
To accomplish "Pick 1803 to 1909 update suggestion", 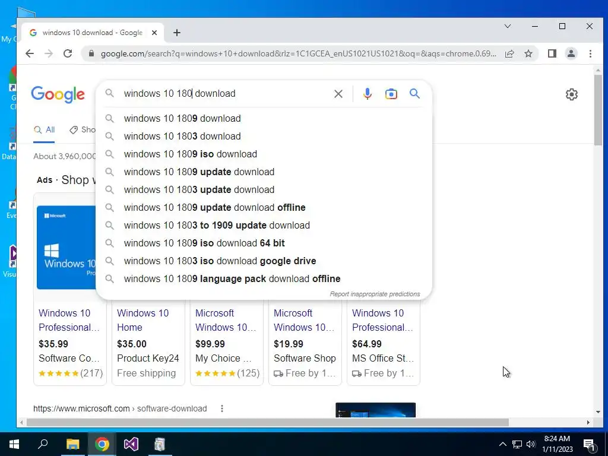I will pyautogui.click(x=264, y=225).
